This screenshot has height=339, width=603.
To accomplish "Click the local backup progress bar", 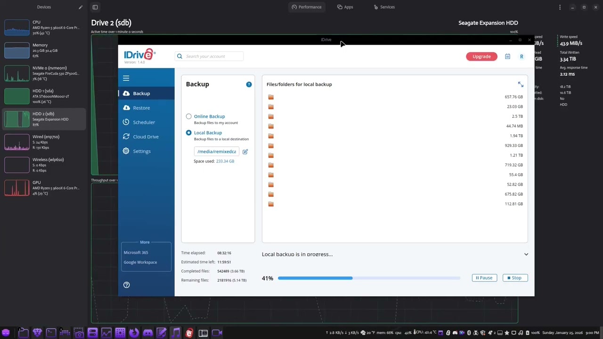I will pyautogui.click(x=369, y=278).
